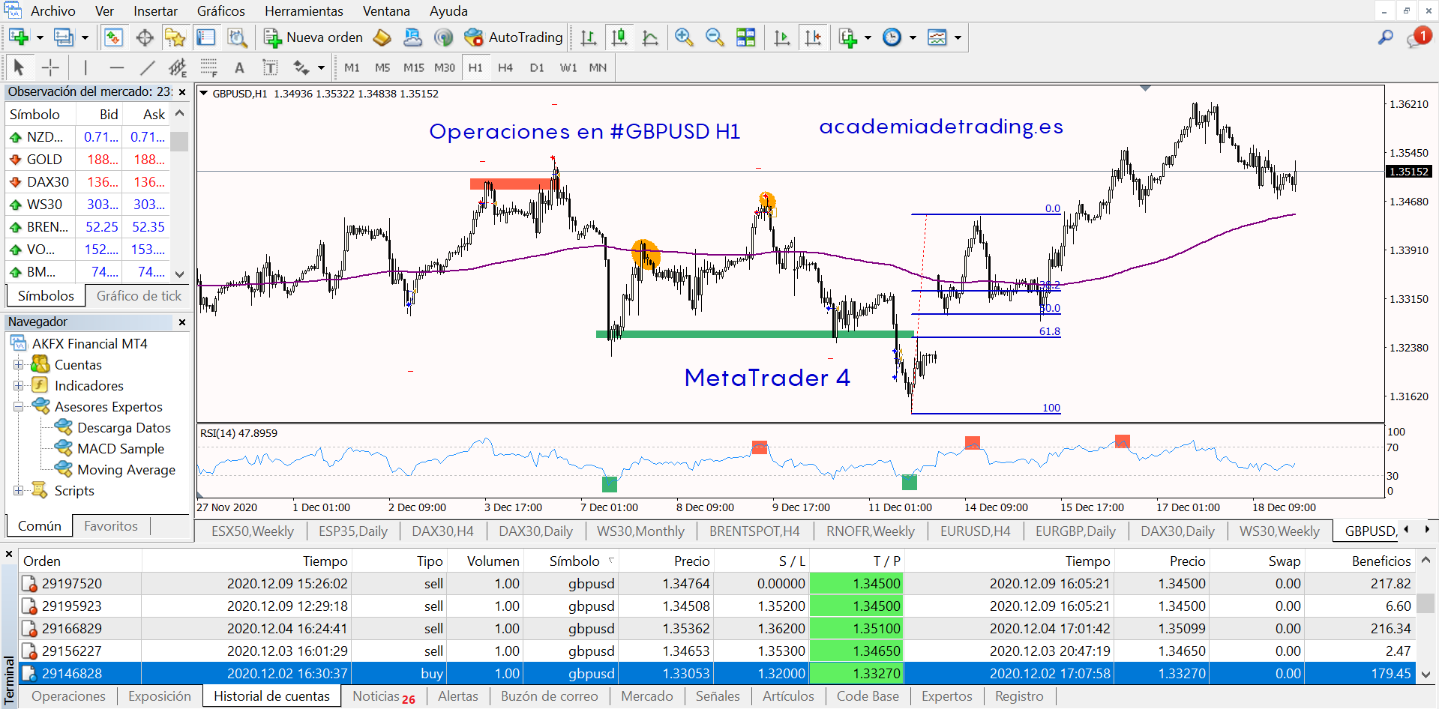Open the New chart icon
The image size is (1439, 709).
point(19,37)
